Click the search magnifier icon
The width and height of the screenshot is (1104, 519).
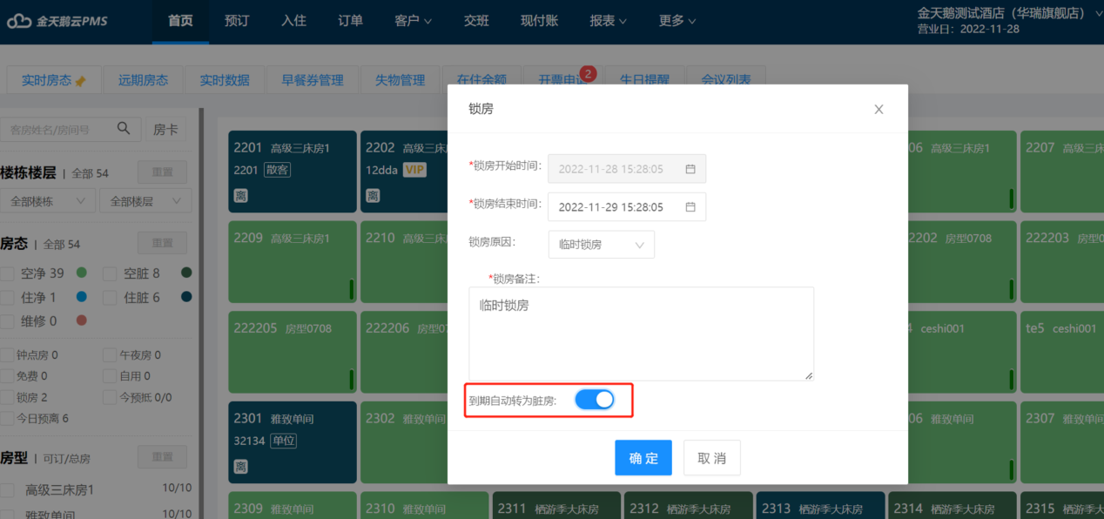tap(124, 129)
